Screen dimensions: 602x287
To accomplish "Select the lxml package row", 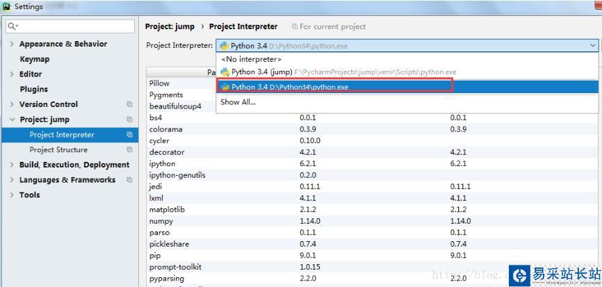I will [x=373, y=198].
